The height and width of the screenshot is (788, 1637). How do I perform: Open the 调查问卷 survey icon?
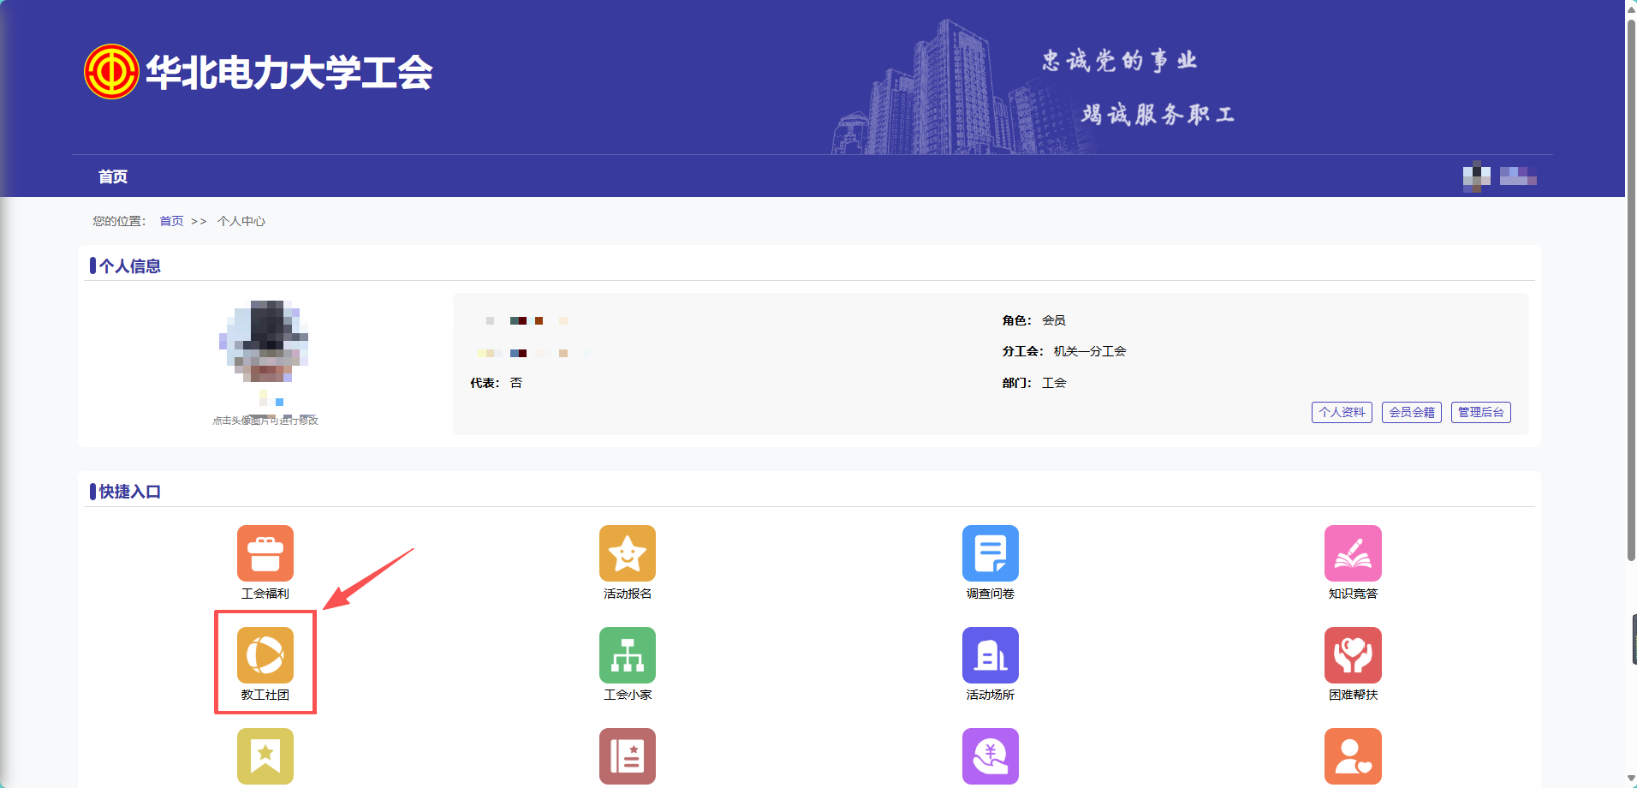click(x=991, y=553)
